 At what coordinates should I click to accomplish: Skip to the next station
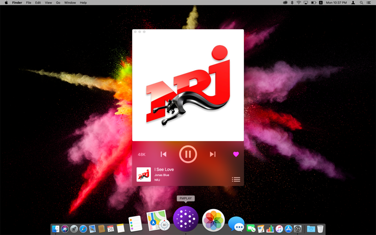click(213, 154)
